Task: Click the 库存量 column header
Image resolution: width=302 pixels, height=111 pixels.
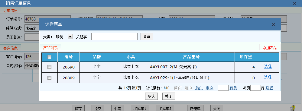Action: pos(246,57)
